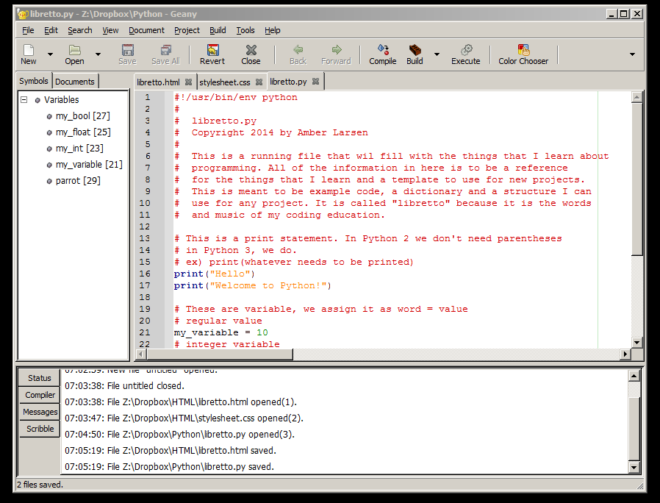
Task: Click the status log scroll down arrow
Action: click(634, 467)
